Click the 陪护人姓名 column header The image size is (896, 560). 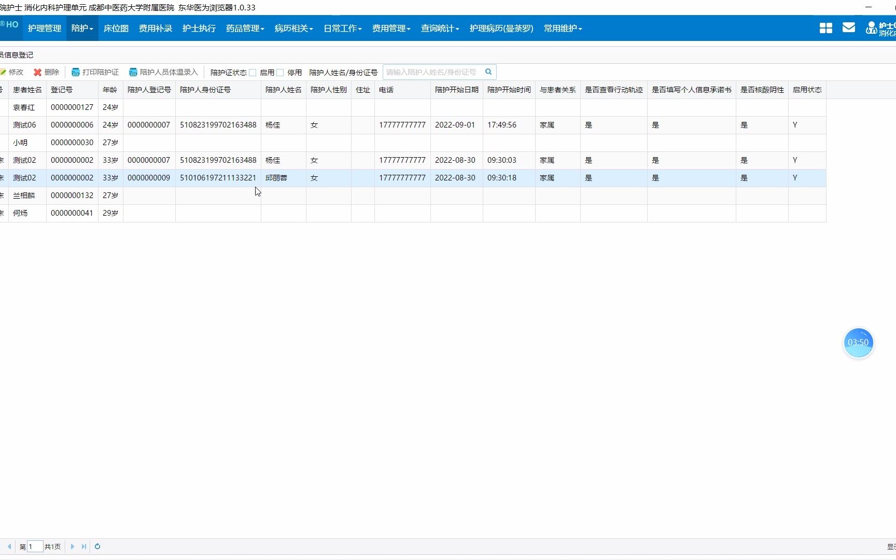pos(284,90)
